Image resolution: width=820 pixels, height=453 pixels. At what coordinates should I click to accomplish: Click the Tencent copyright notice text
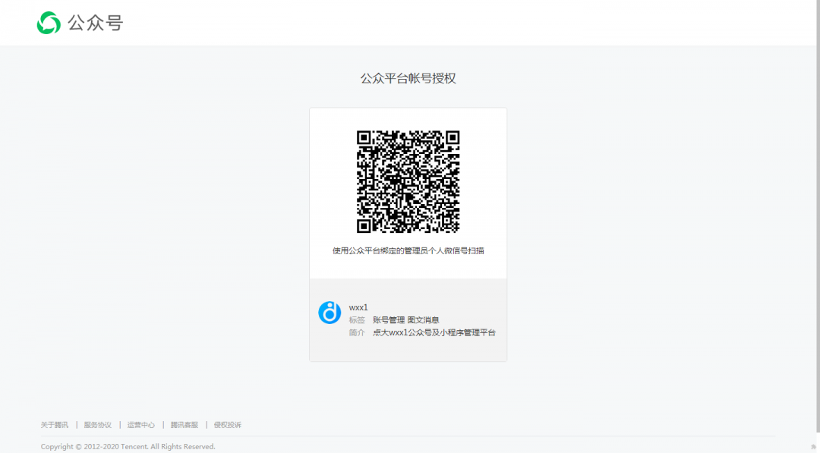tap(128, 447)
